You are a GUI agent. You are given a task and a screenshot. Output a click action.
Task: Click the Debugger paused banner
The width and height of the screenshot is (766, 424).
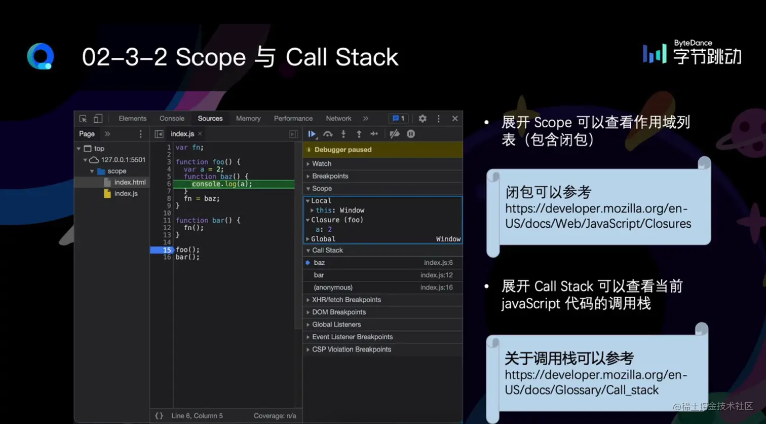382,150
